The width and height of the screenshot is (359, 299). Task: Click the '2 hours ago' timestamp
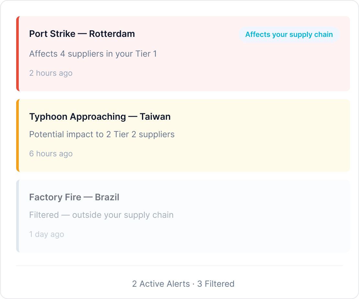[x=51, y=73]
